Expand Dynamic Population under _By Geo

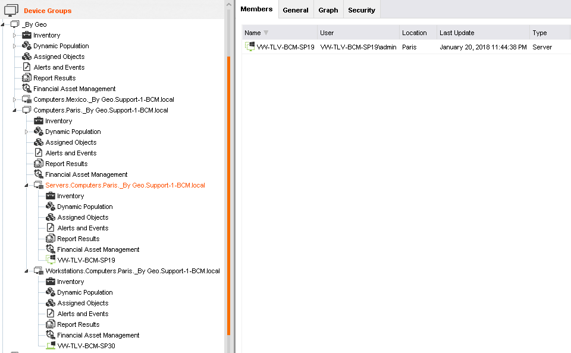pos(14,46)
